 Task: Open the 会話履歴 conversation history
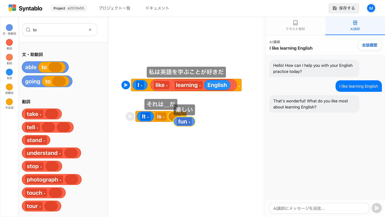(369, 45)
